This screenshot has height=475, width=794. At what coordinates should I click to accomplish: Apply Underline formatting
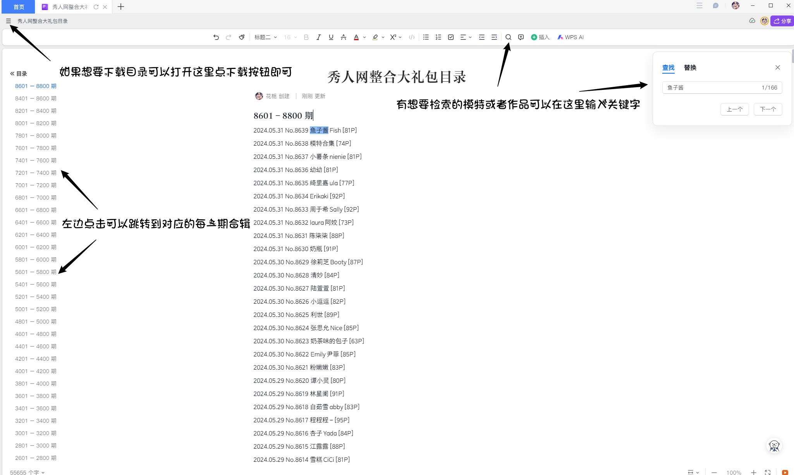tap(330, 37)
